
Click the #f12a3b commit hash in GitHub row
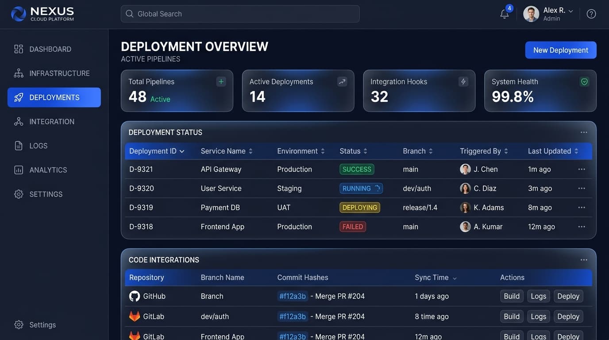click(x=293, y=296)
